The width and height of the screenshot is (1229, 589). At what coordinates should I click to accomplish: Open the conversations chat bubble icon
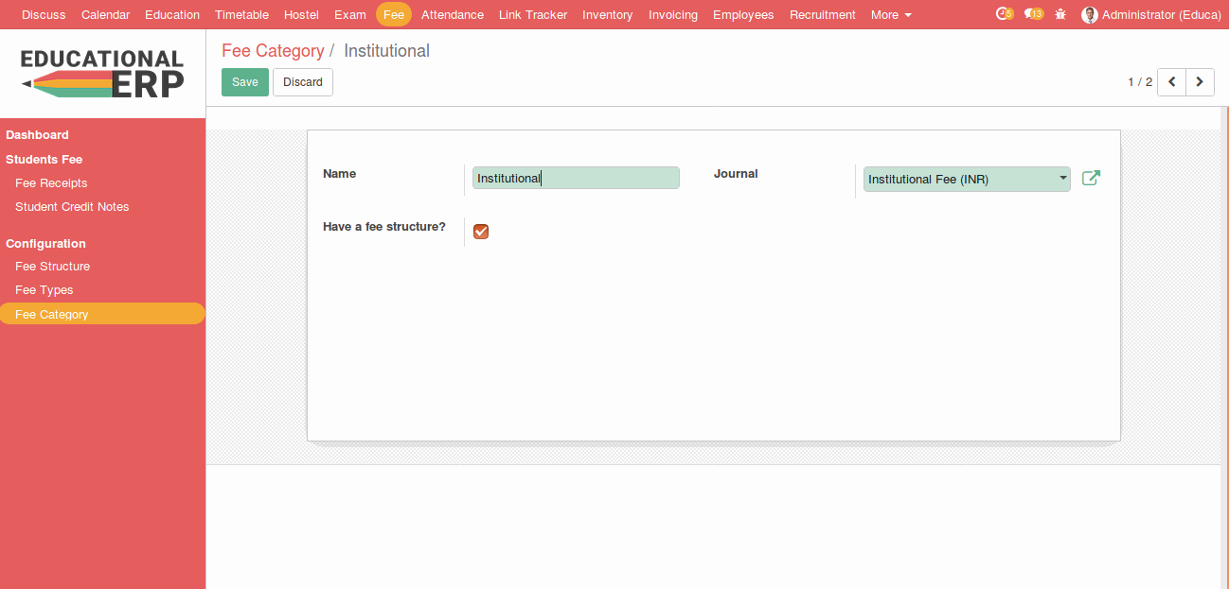coord(1033,14)
